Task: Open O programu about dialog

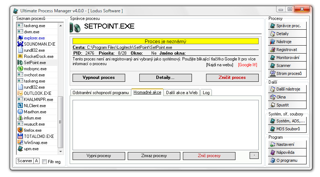Action: (287, 160)
